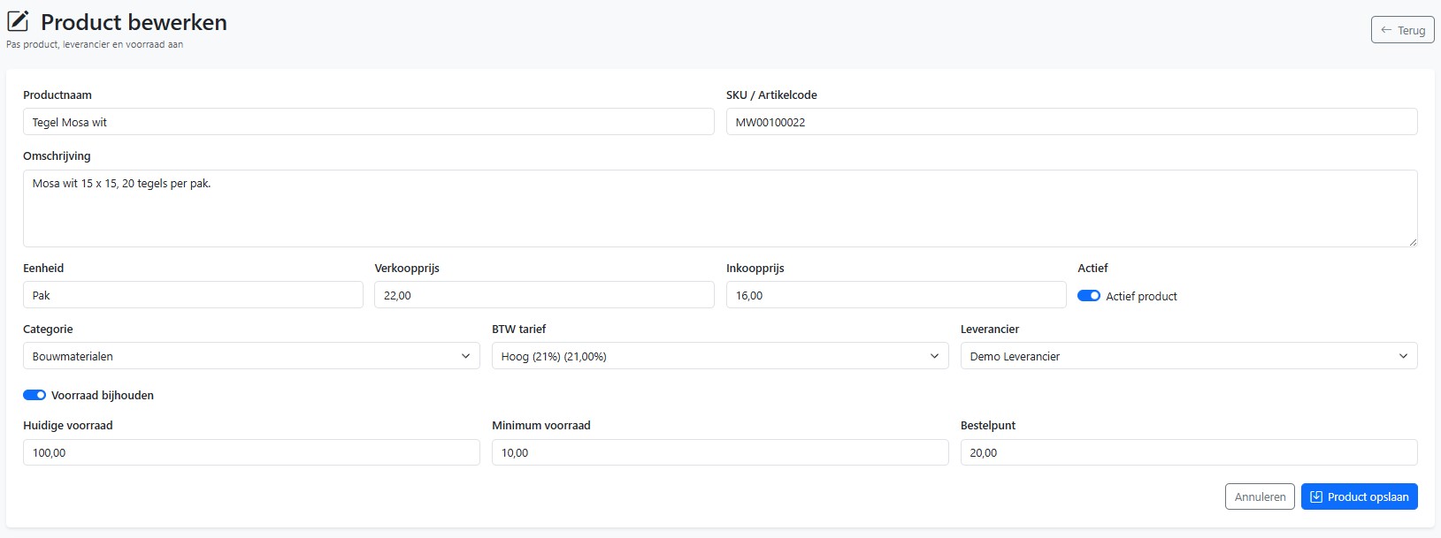Viewport: 1441px width, 538px height.
Task: Click the resize handle of Omschrijving textarea
Action: click(x=1412, y=241)
